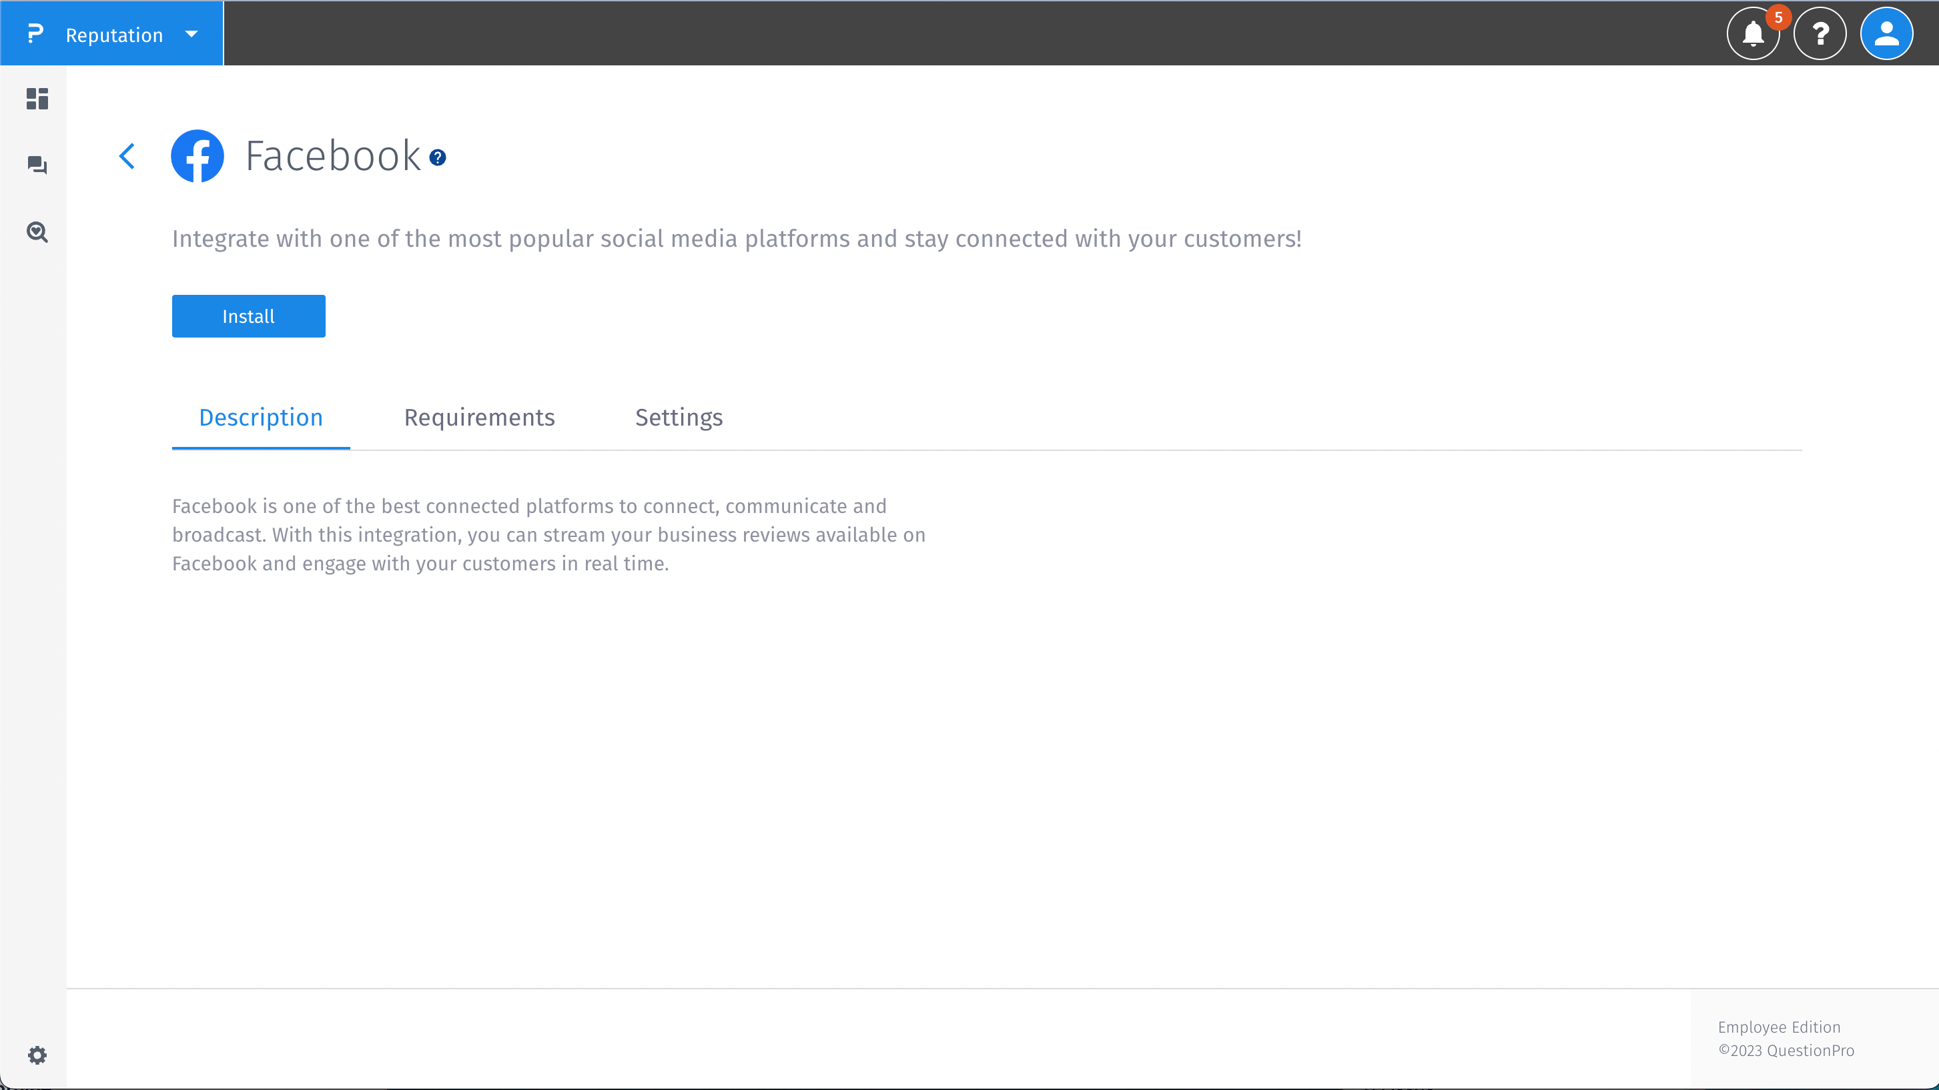1939x1090 pixels.
Task: Open the user profile avatar menu
Action: click(x=1887, y=33)
